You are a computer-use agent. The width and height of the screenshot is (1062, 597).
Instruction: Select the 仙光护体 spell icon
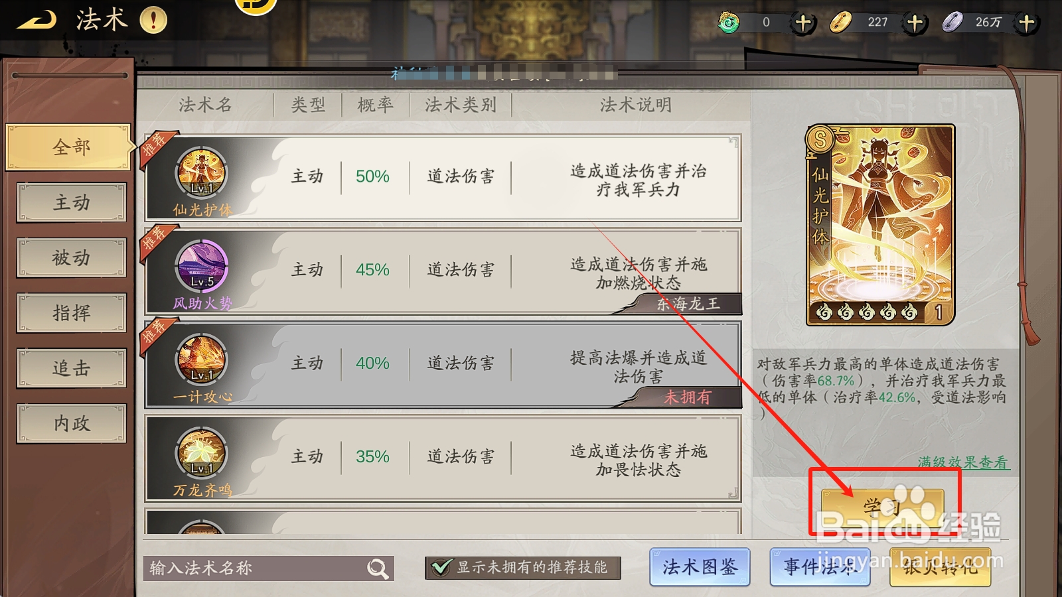tap(201, 173)
